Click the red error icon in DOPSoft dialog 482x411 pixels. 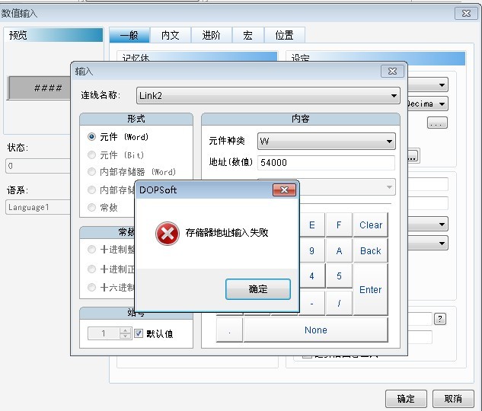click(168, 234)
